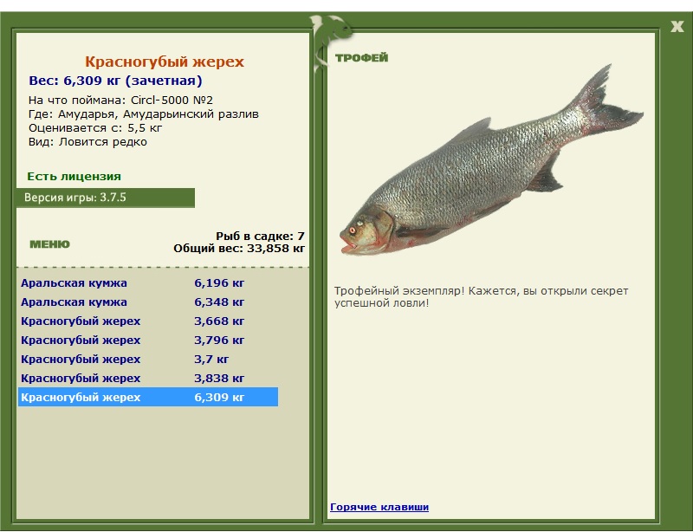
Task: Select highlighted Красногубый жерех 6,309 кг row
Action: click(148, 397)
